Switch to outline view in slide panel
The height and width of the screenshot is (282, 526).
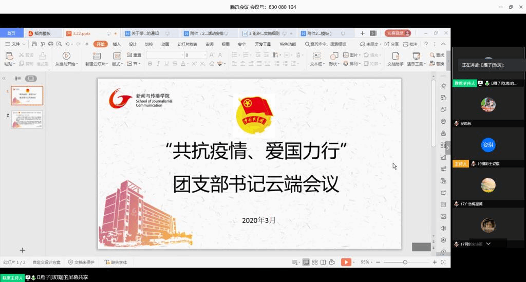(x=18, y=78)
